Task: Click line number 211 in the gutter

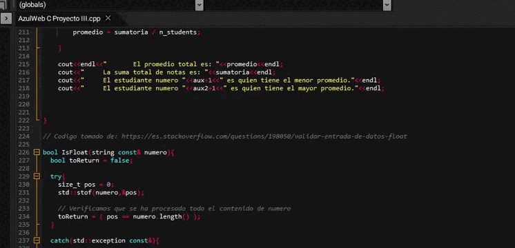Action: 24,32
